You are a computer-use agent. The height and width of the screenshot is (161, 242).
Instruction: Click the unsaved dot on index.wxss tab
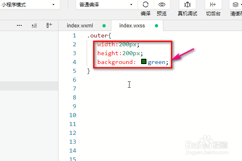[x=156, y=26]
